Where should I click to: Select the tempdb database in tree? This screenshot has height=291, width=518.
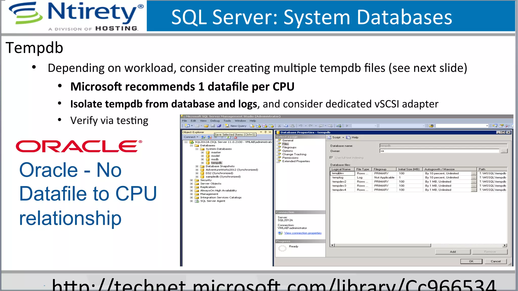point(217,163)
